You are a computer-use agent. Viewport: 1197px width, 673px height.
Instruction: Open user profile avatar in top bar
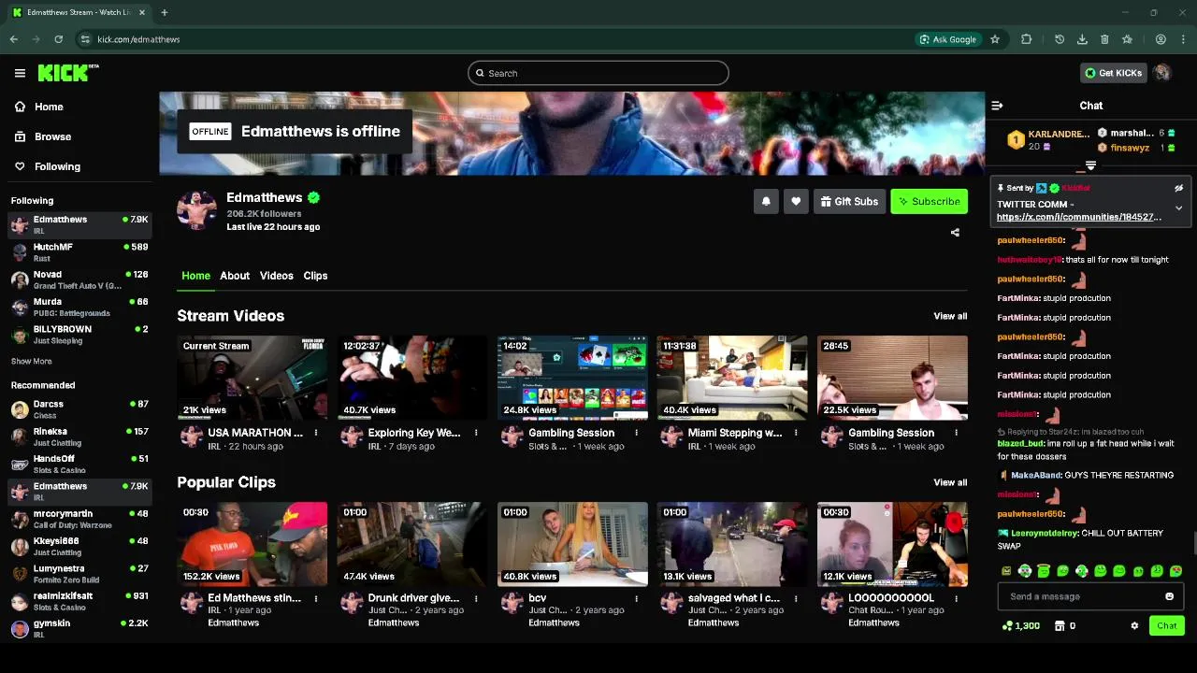[1162, 73]
